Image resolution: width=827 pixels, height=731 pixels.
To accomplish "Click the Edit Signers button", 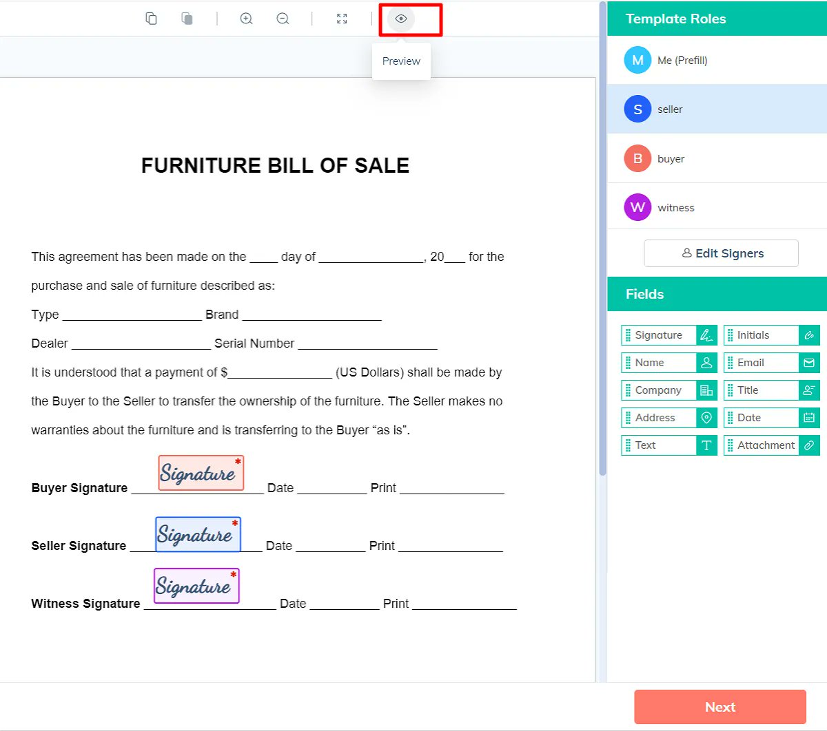I will point(721,253).
